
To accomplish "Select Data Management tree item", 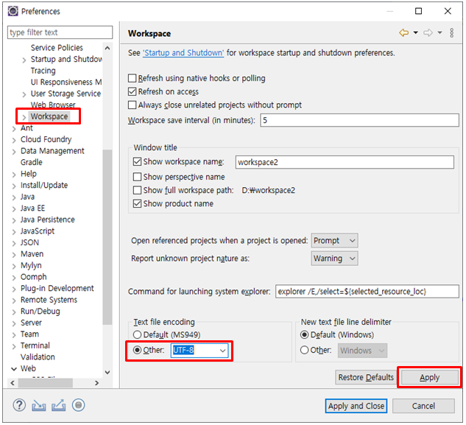I will (x=52, y=151).
